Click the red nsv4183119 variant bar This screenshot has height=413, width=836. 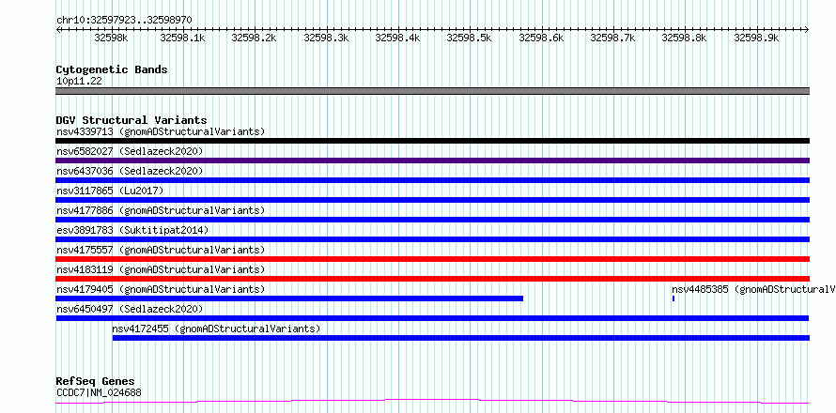click(x=433, y=279)
